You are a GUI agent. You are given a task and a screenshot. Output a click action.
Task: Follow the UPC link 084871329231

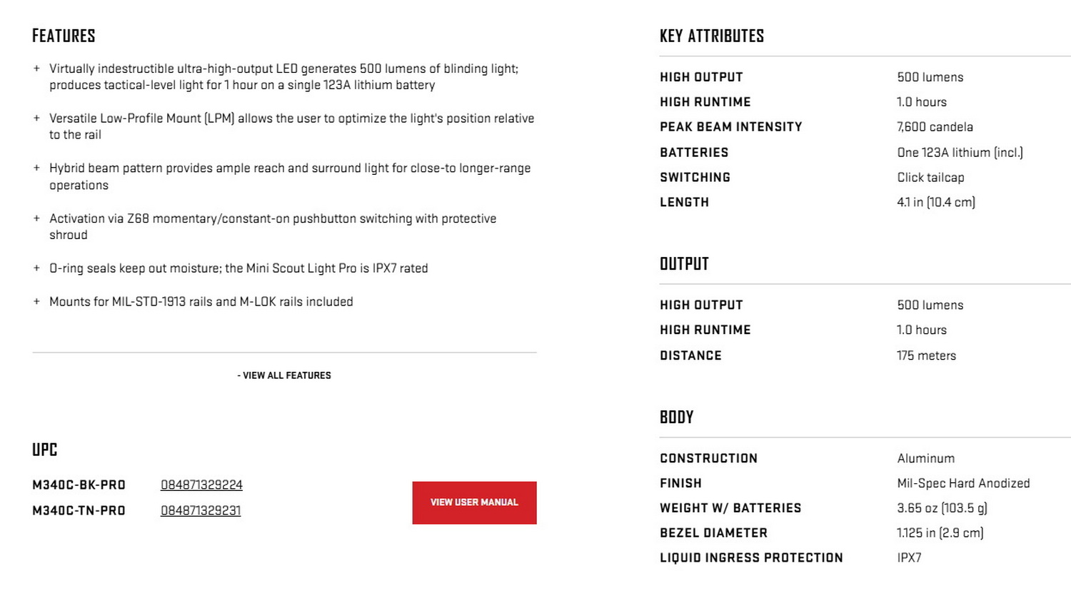click(x=201, y=511)
